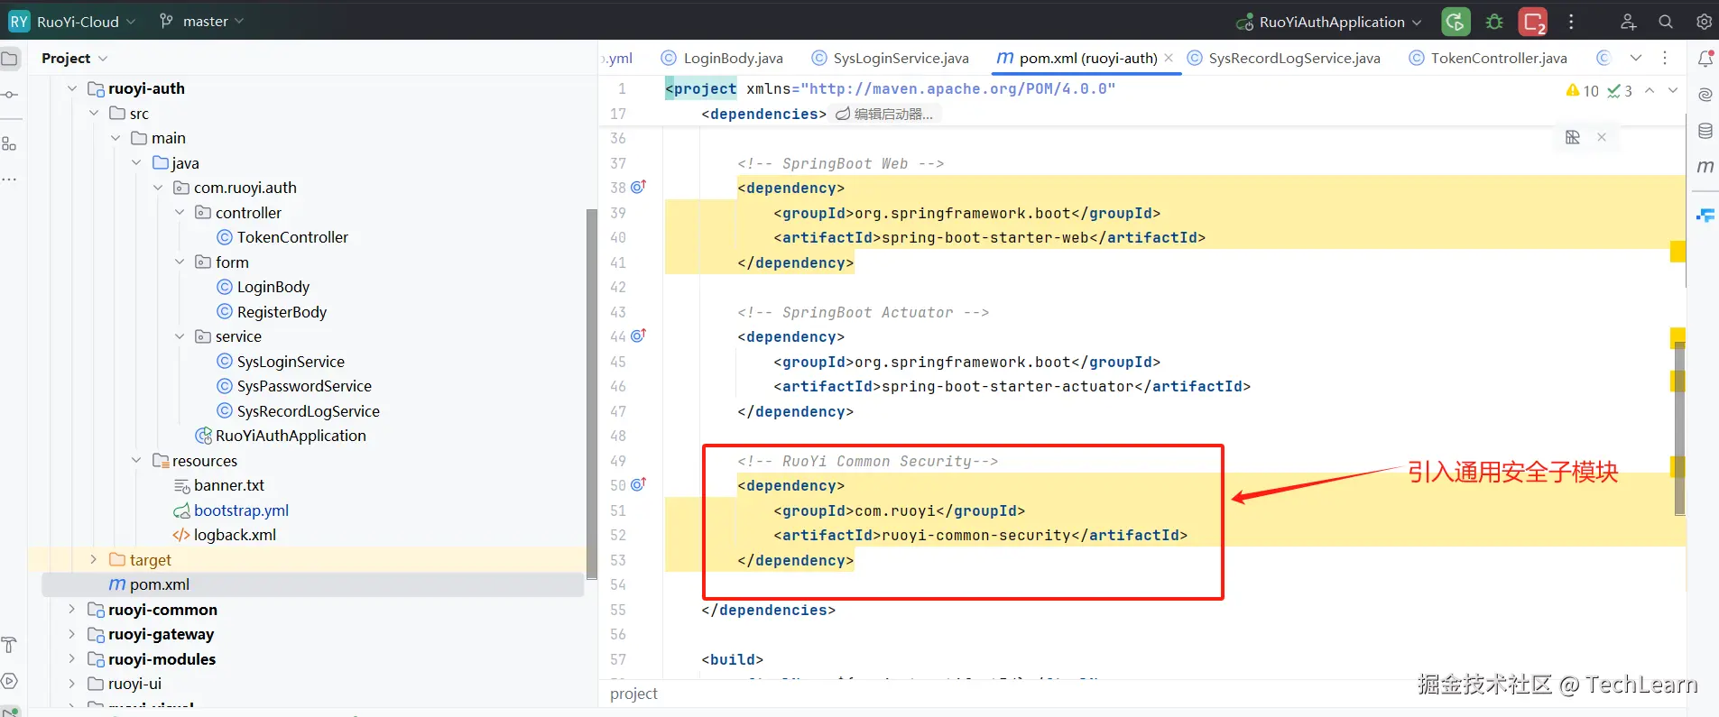1719x717 pixels.
Task: Stop the running processes with the red icon
Action: 1533,22
